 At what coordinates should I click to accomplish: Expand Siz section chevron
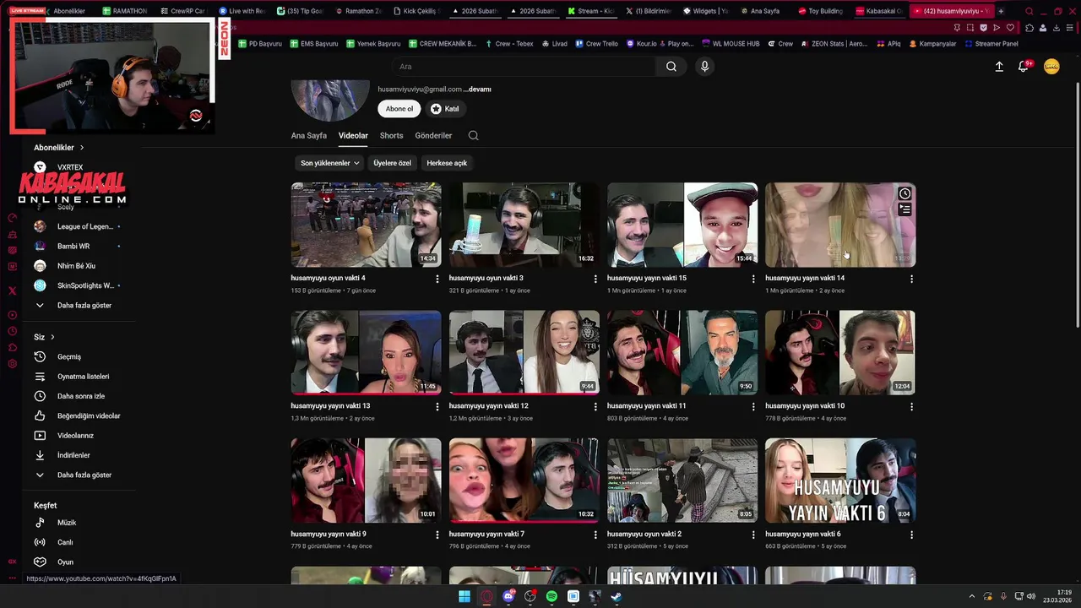pos(52,337)
